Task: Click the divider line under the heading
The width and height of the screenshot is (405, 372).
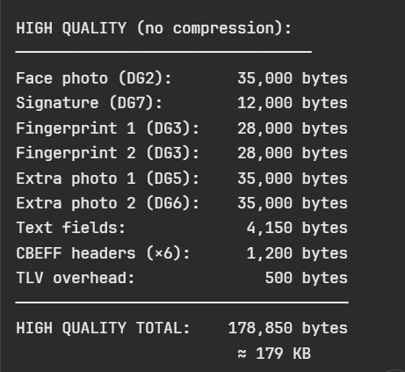Action: [163, 52]
